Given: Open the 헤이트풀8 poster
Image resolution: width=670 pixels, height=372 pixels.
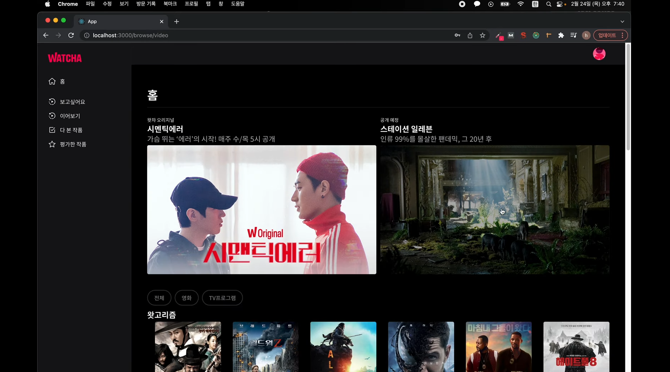Looking at the screenshot, I should pyautogui.click(x=576, y=347).
